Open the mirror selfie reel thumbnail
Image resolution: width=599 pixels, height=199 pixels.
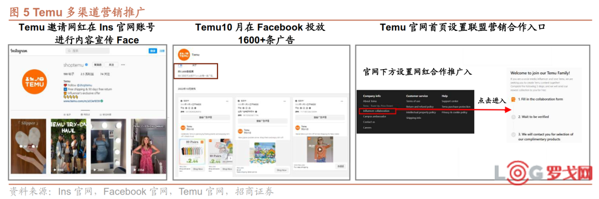point(109,146)
